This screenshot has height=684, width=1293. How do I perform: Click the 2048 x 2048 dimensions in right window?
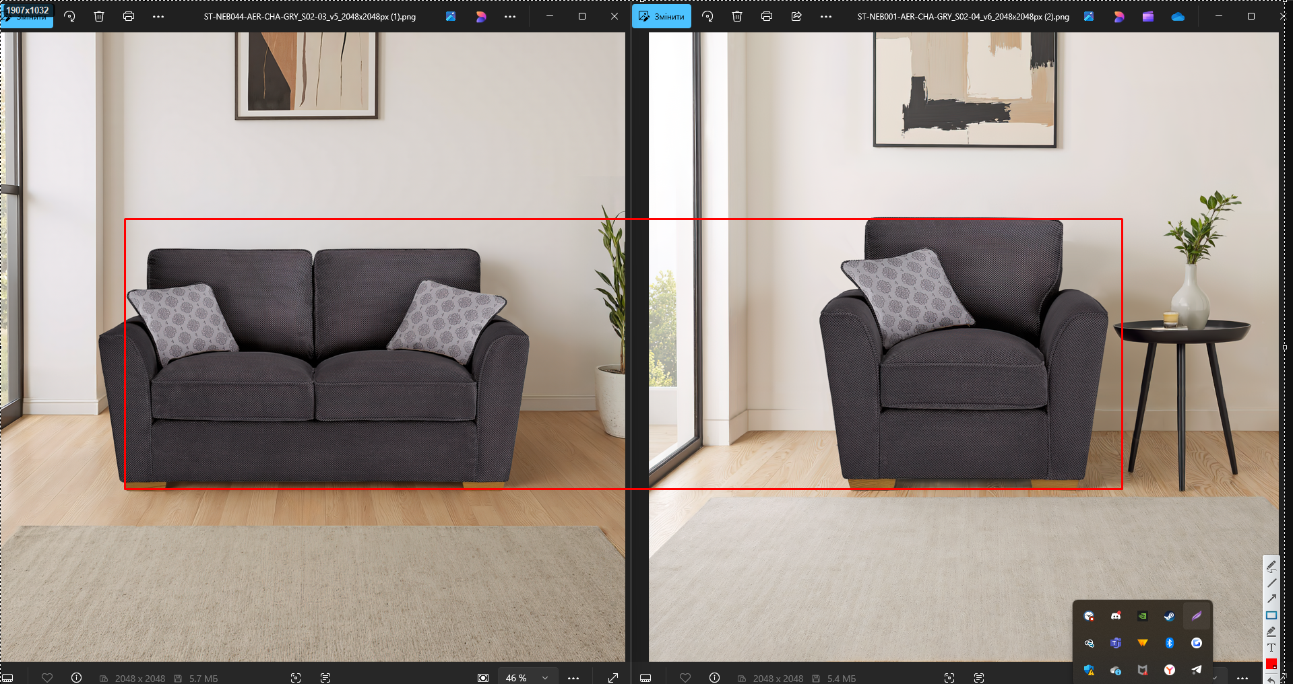(x=778, y=679)
